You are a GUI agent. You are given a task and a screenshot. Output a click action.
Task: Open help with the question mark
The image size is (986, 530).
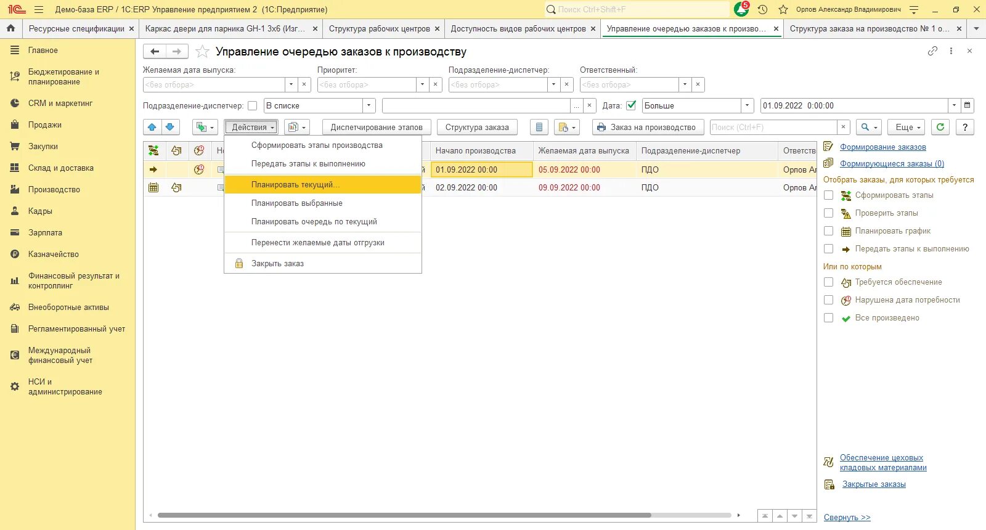(965, 127)
